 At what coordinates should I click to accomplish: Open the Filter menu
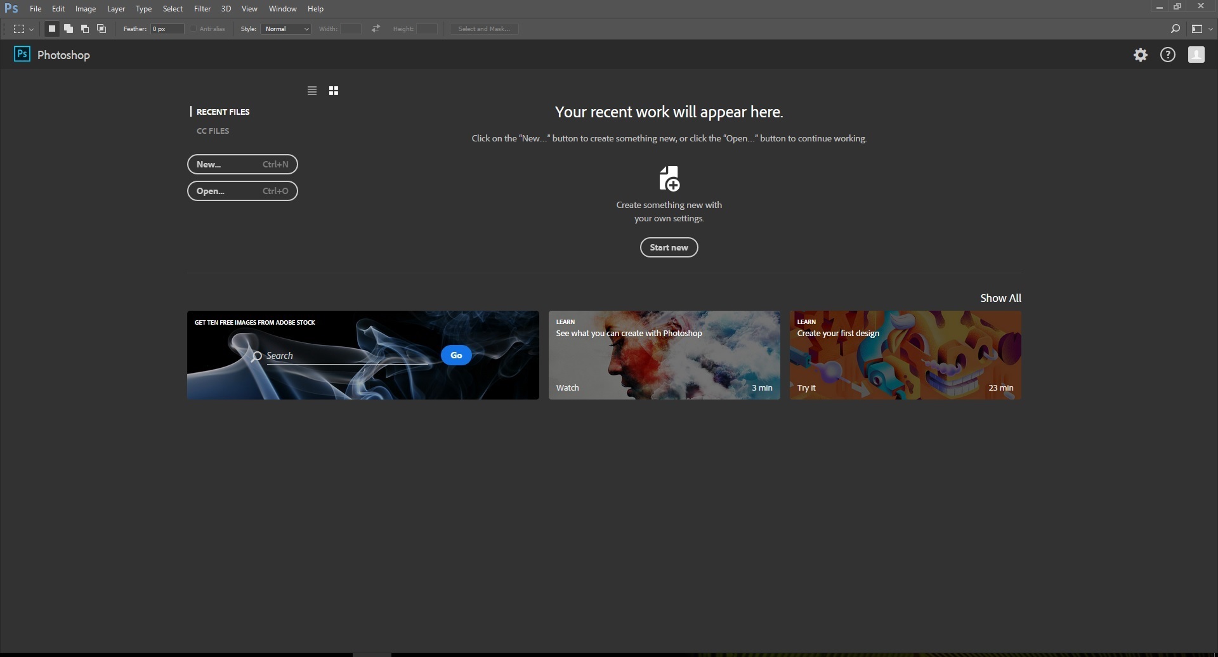(x=202, y=9)
